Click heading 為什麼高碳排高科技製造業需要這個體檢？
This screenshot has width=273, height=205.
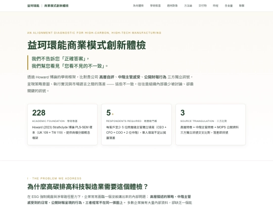coord(87,187)
